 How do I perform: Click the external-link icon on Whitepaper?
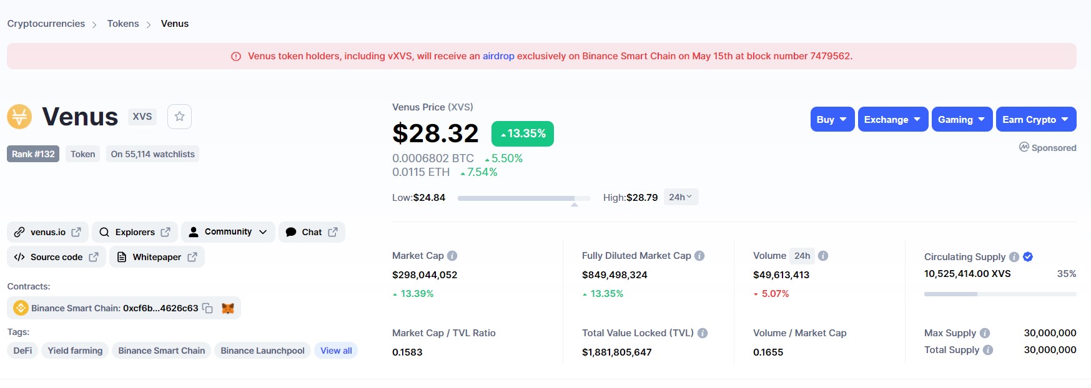192,257
